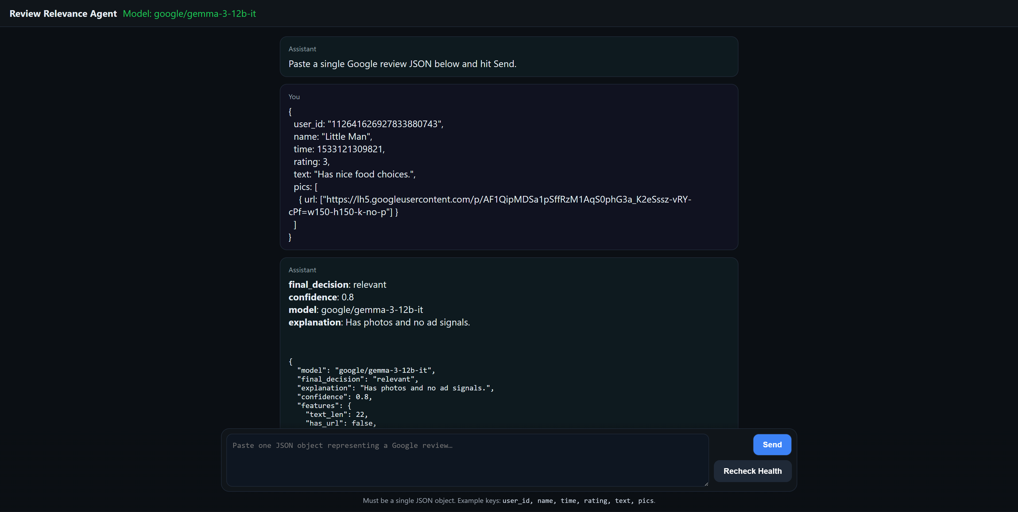Click the rating: 3 line
The image size is (1018, 512).
pyautogui.click(x=311, y=162)
